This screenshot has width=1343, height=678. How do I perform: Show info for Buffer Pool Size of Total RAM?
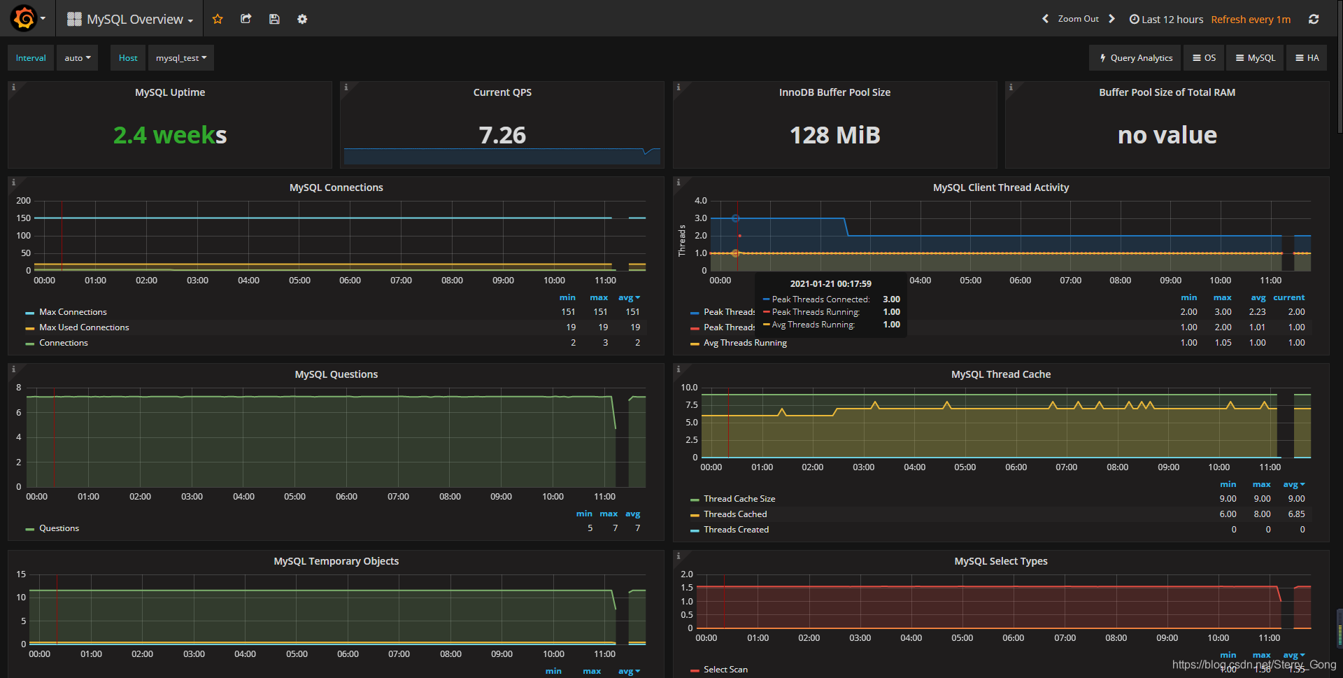tap(1010, 87)
